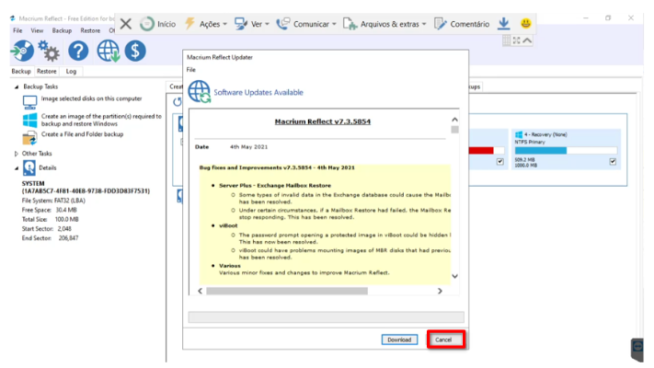The height and width of the screenshot is (368, 654).
Task: Select Create an image of the partition(s)
Action: coord(101,120)
